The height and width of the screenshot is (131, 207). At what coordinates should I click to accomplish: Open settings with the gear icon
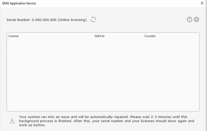coord(196,19)
